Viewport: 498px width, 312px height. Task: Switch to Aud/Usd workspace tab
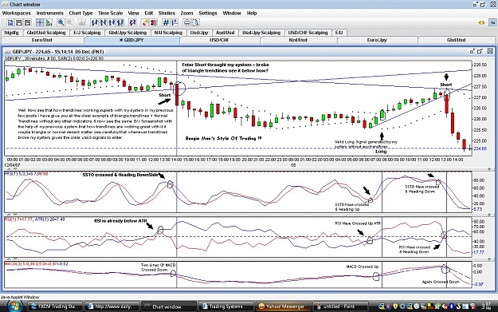coord(225,33)
